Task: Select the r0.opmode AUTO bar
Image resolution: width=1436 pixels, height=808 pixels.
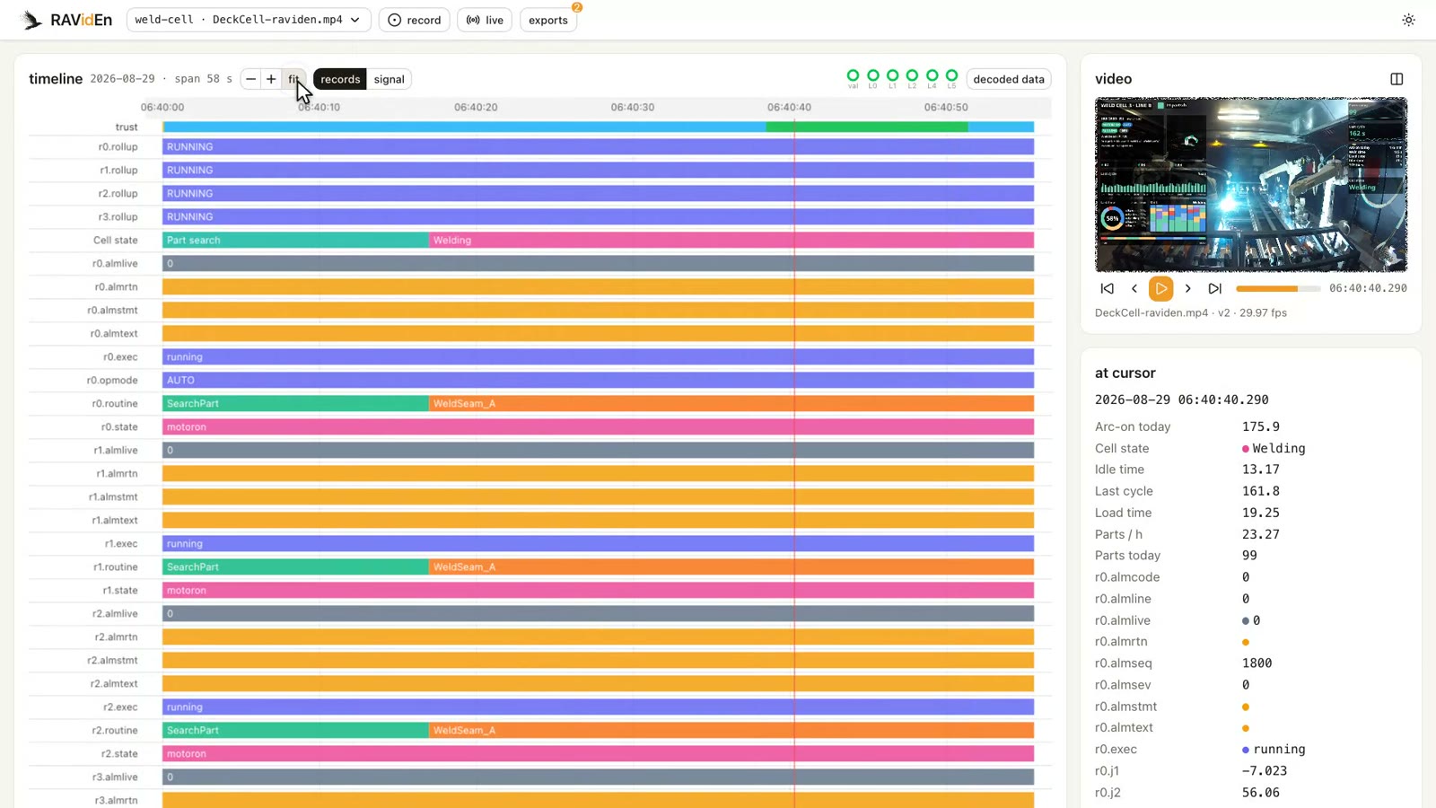Action: click(x=598, y=380)
